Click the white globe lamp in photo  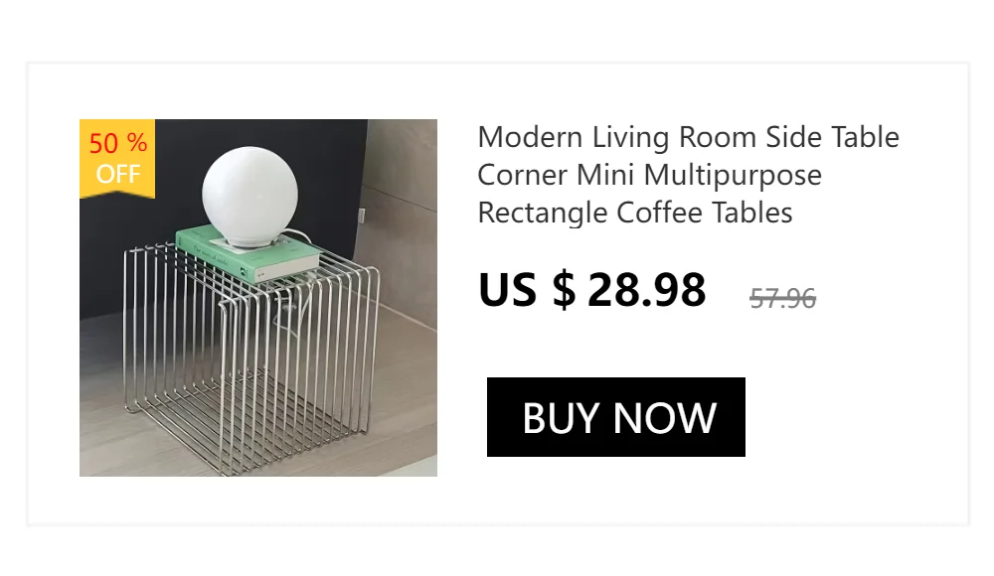[x=249, y=197]
